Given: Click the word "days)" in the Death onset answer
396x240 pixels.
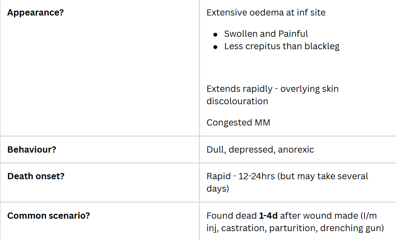Looking at the screenshot, I should [218, 189].
